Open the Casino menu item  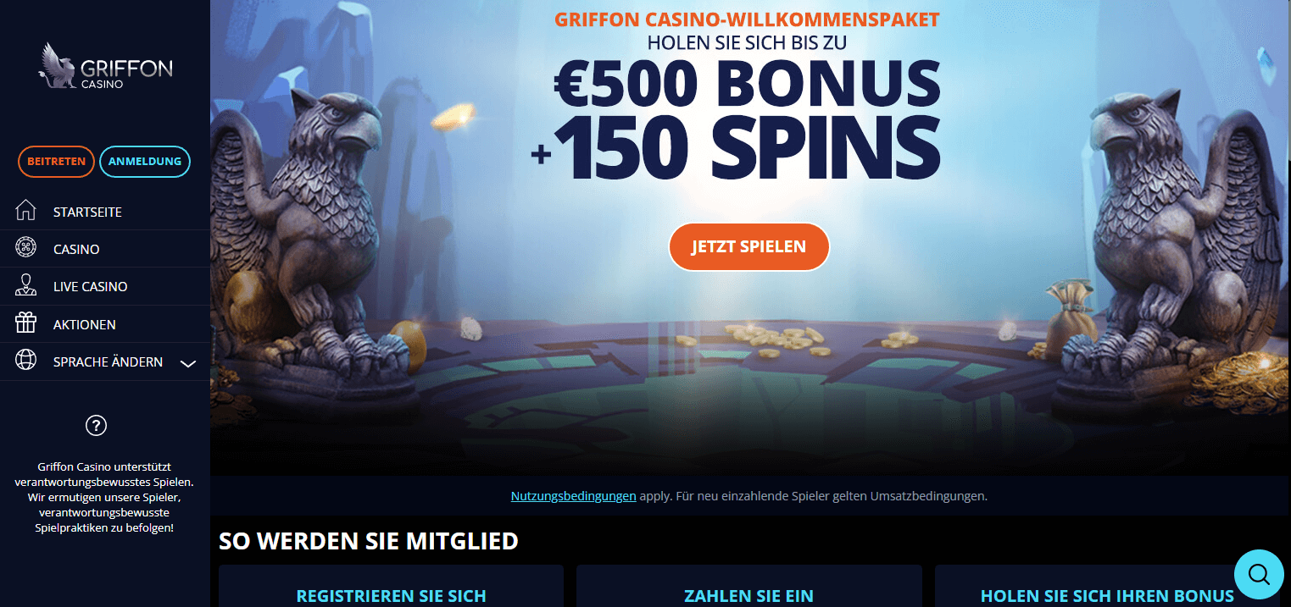pyautogui.click(x=105, y=249)
